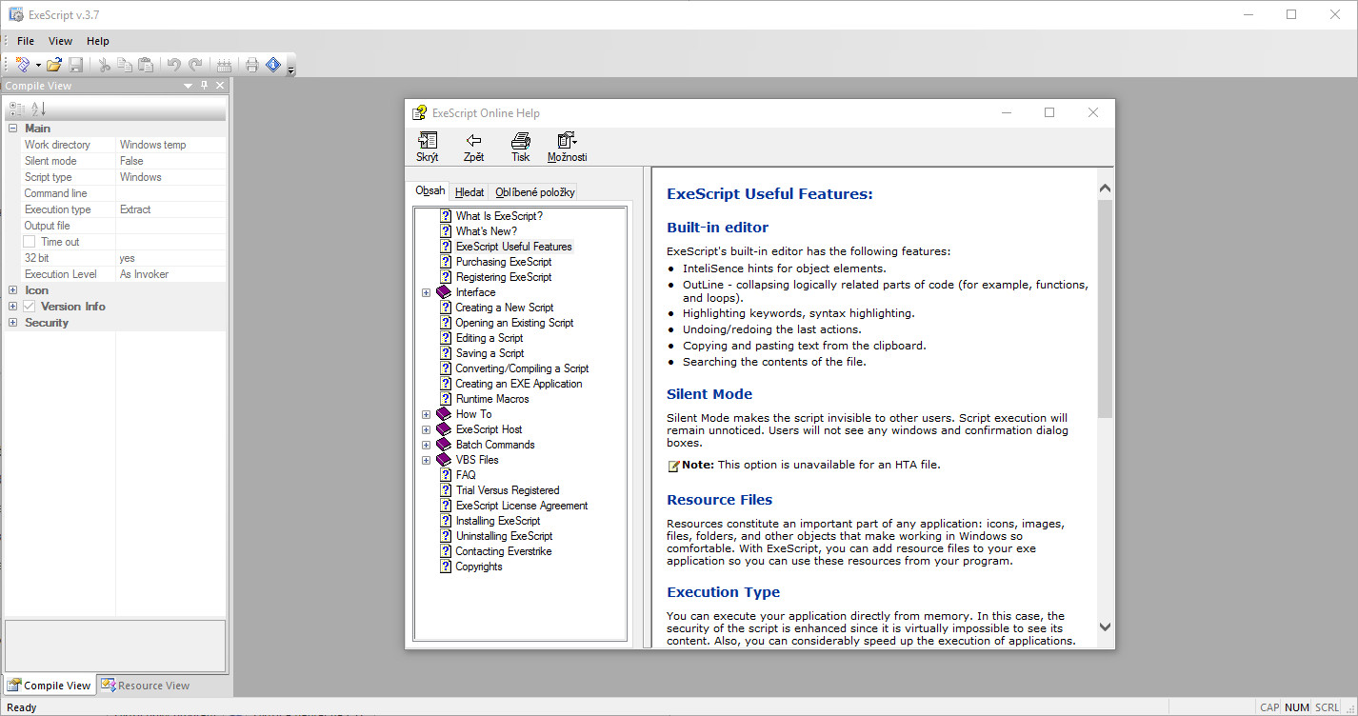Open the What's New? help topic
This screenshot has width=1358, height=716.
pyautogui.click(x=487, y=231)
